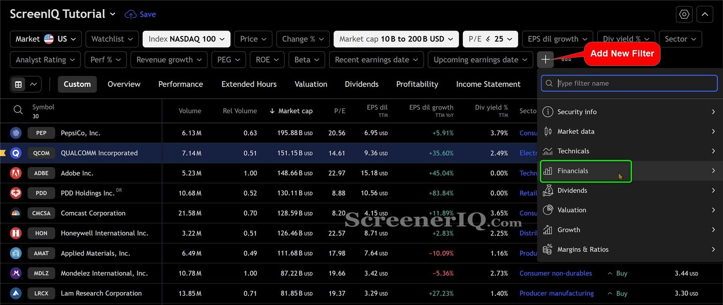Switch to the Profitability tab
Screen dimensions: 723x305
pos(417,84)
